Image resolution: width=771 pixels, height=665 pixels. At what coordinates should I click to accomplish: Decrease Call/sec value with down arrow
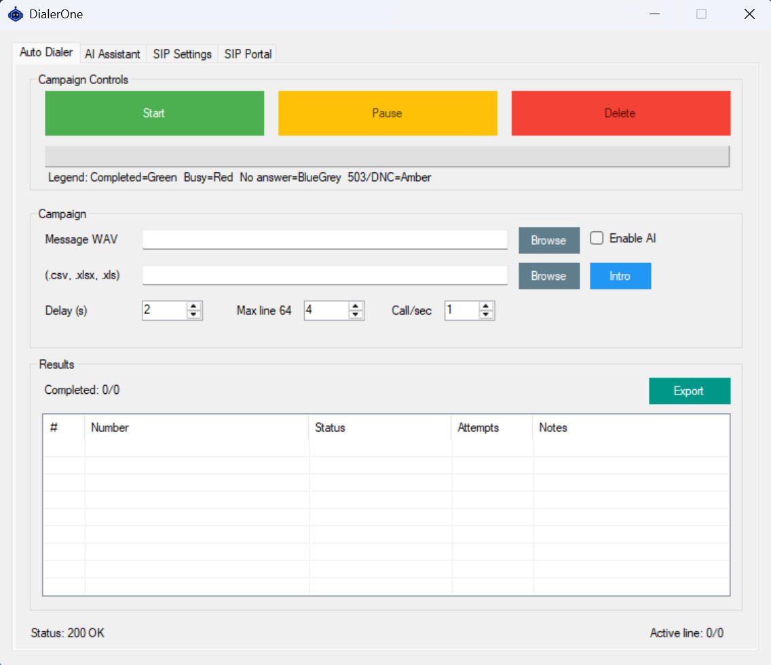pos(486,315)
